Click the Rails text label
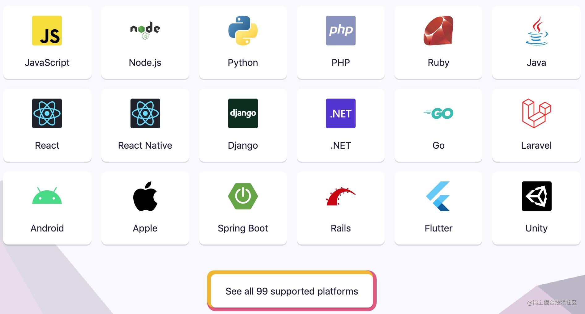 [x=340, y=228]
